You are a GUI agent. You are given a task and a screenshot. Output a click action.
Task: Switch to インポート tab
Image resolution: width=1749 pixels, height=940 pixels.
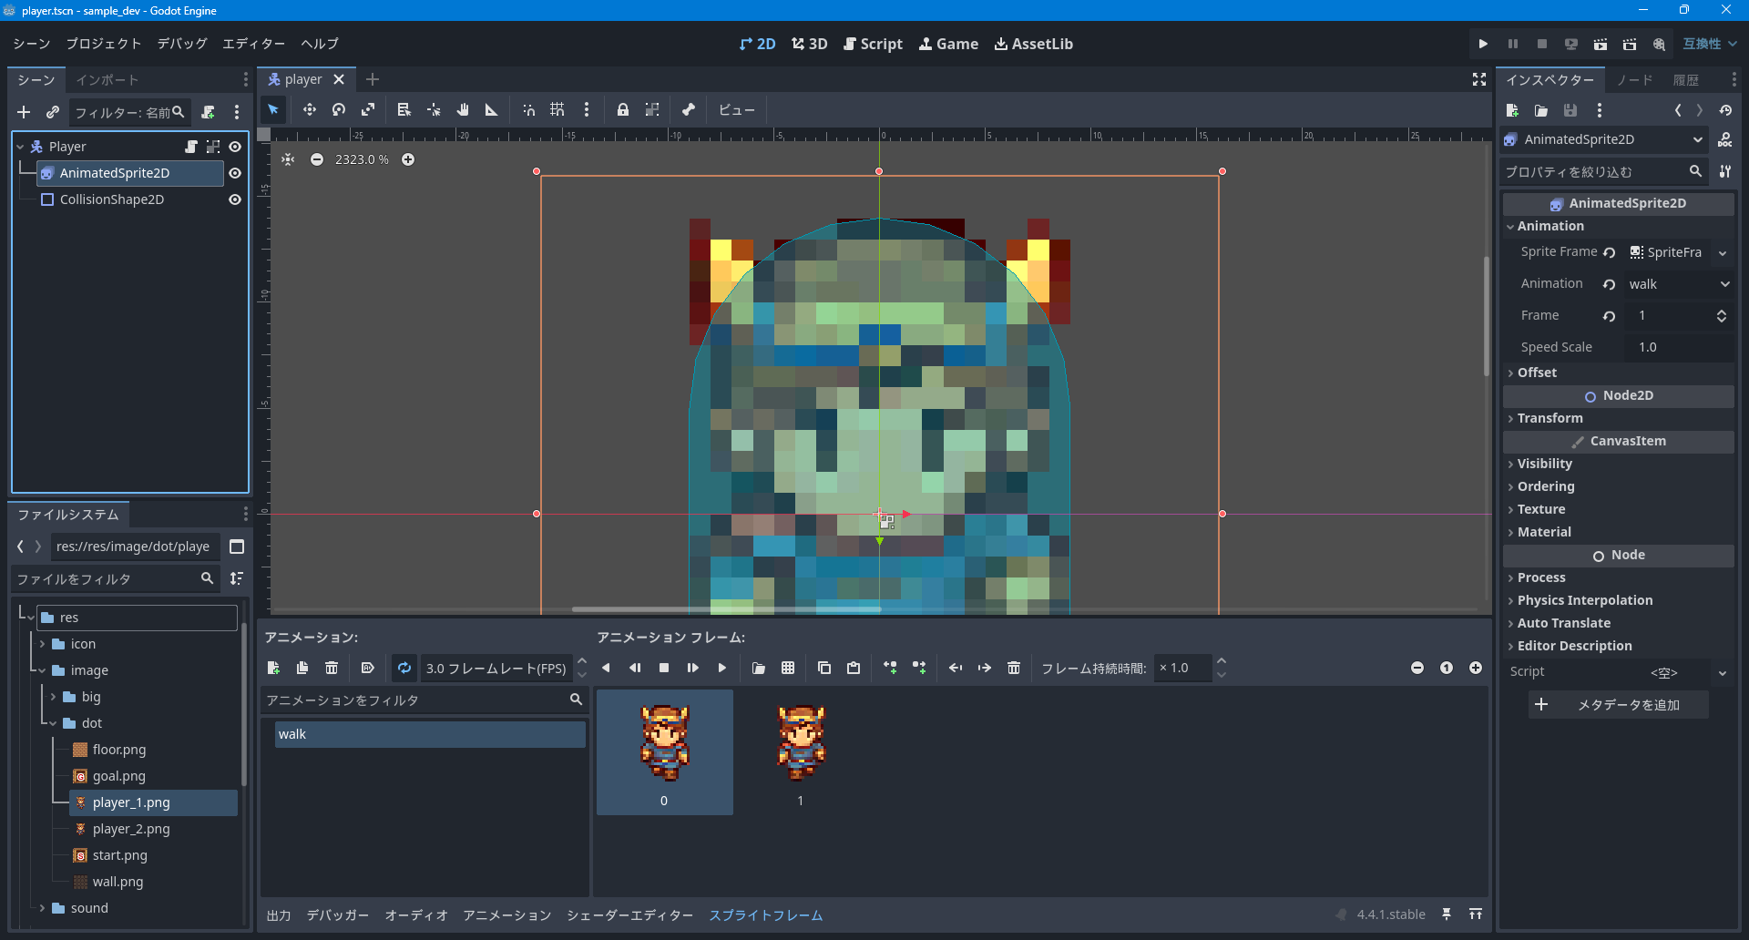[107, 80]
